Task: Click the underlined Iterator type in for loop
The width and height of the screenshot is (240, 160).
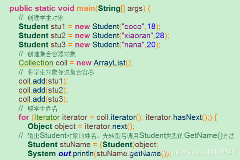Action: (x=47, y=117)
